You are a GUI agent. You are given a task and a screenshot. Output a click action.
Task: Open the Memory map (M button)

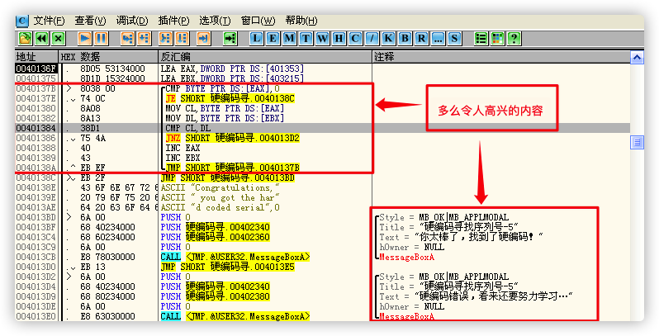click(x=290, y=38)
